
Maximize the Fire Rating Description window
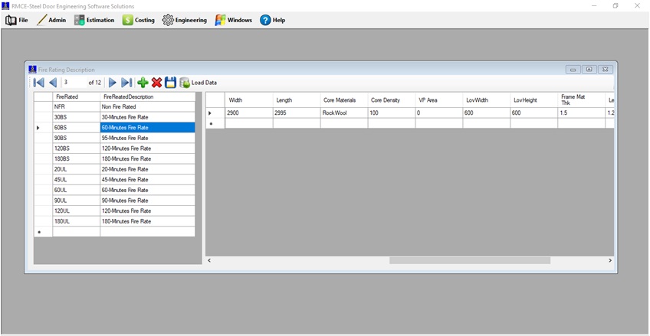tap(589, 70)
